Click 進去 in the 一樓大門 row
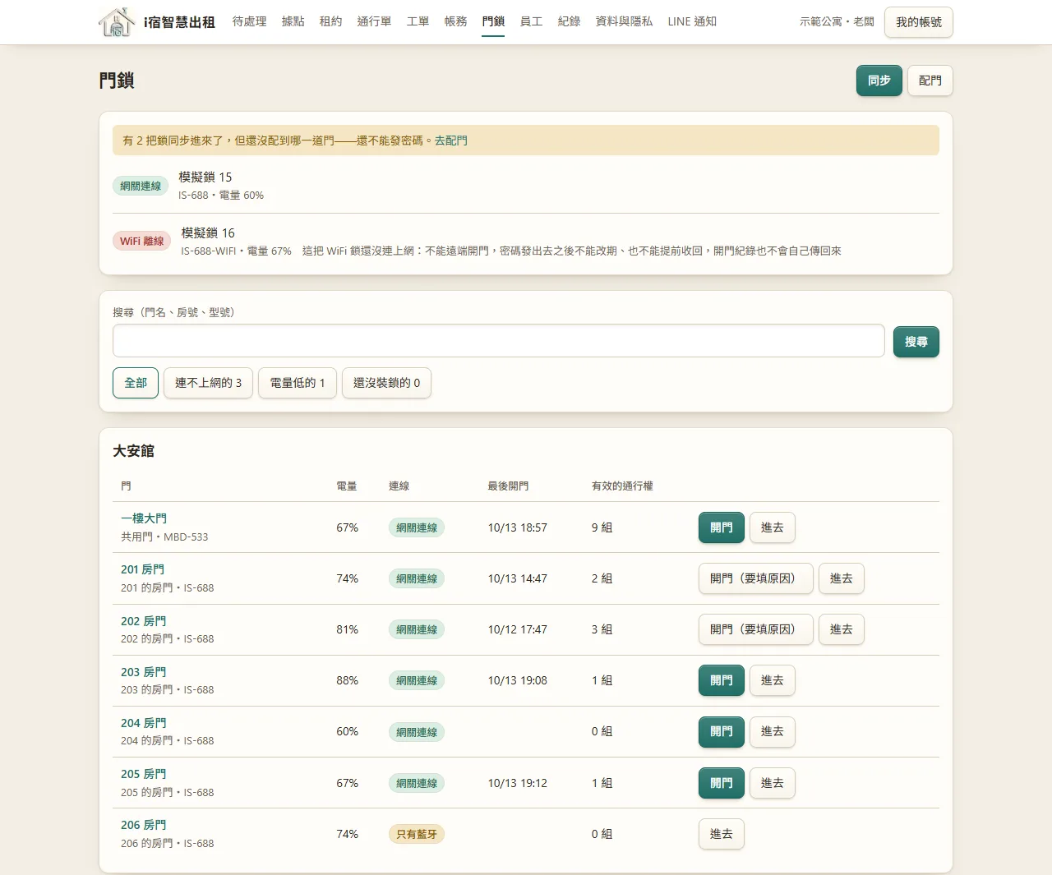Screen dimensions: 1052x875 click(x=773, y=527)
